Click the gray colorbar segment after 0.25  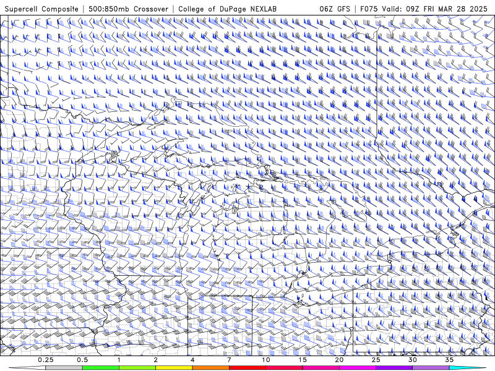point(64,368)
